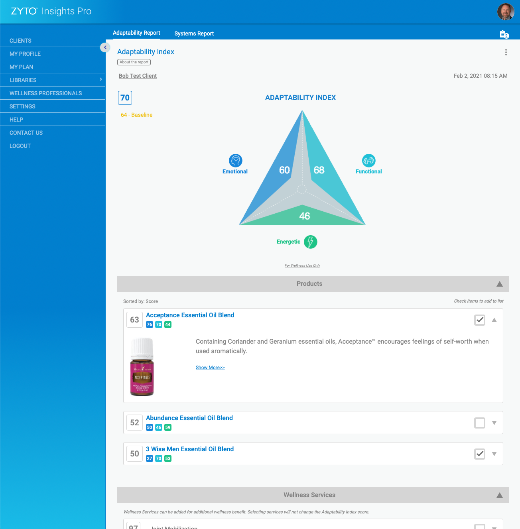Click the blue 50 badge under Abundance

150,427
